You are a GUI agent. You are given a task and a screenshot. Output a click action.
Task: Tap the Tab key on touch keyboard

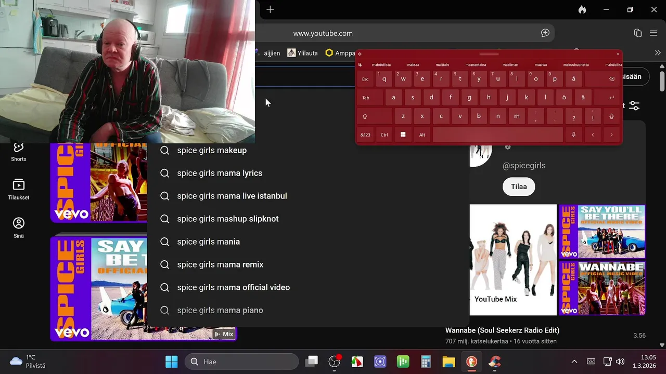[369, 98]
